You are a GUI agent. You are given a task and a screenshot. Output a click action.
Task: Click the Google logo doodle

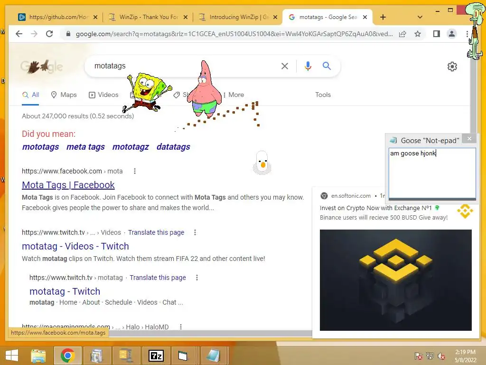click(x=42, y=66)
